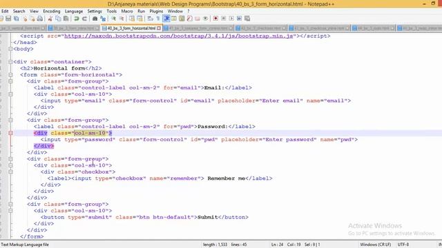
Task: Collapse the form-horizontal form fold marker
Action: 10,75
